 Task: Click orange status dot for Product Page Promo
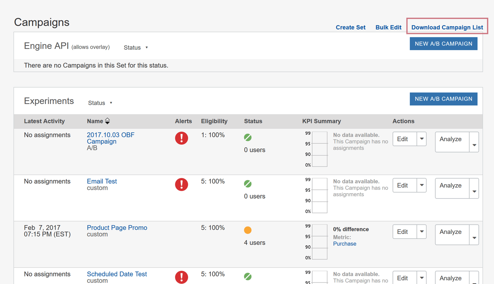click(x=248, y=230)
